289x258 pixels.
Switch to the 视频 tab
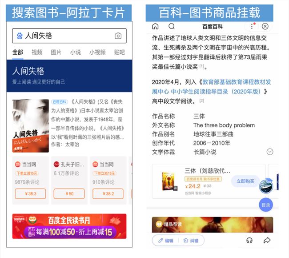click(37, 52)
